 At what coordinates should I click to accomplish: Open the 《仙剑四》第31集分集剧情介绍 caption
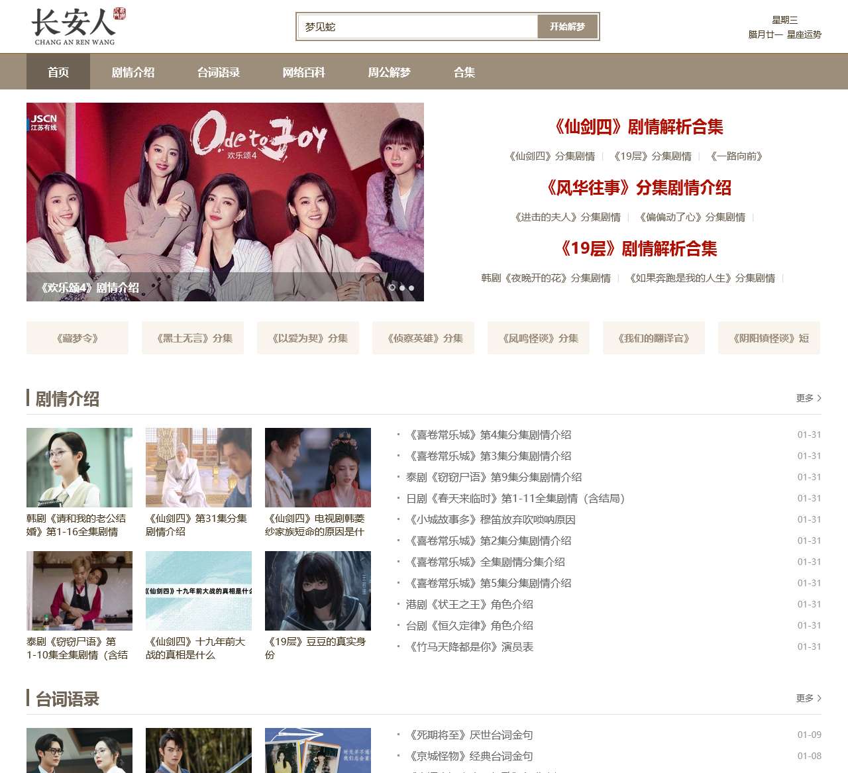tap(197, 525)
